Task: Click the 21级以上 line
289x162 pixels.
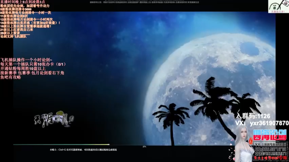Action: click(x=17, y=30)
